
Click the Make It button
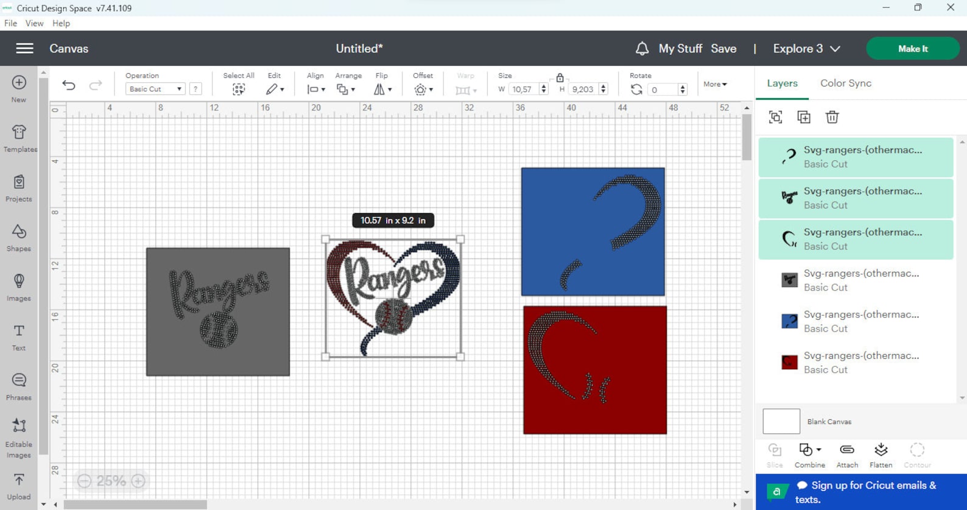pos(913,48)
